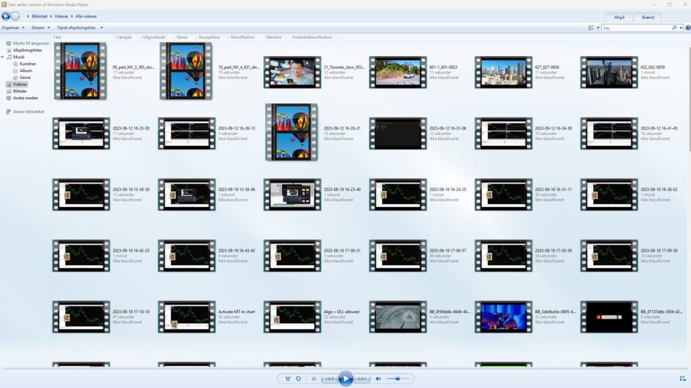
Task: Select the 632_632-0059 city video thumbnail
Action: click(609, 72)
